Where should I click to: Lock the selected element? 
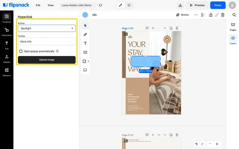pos(211,15)
